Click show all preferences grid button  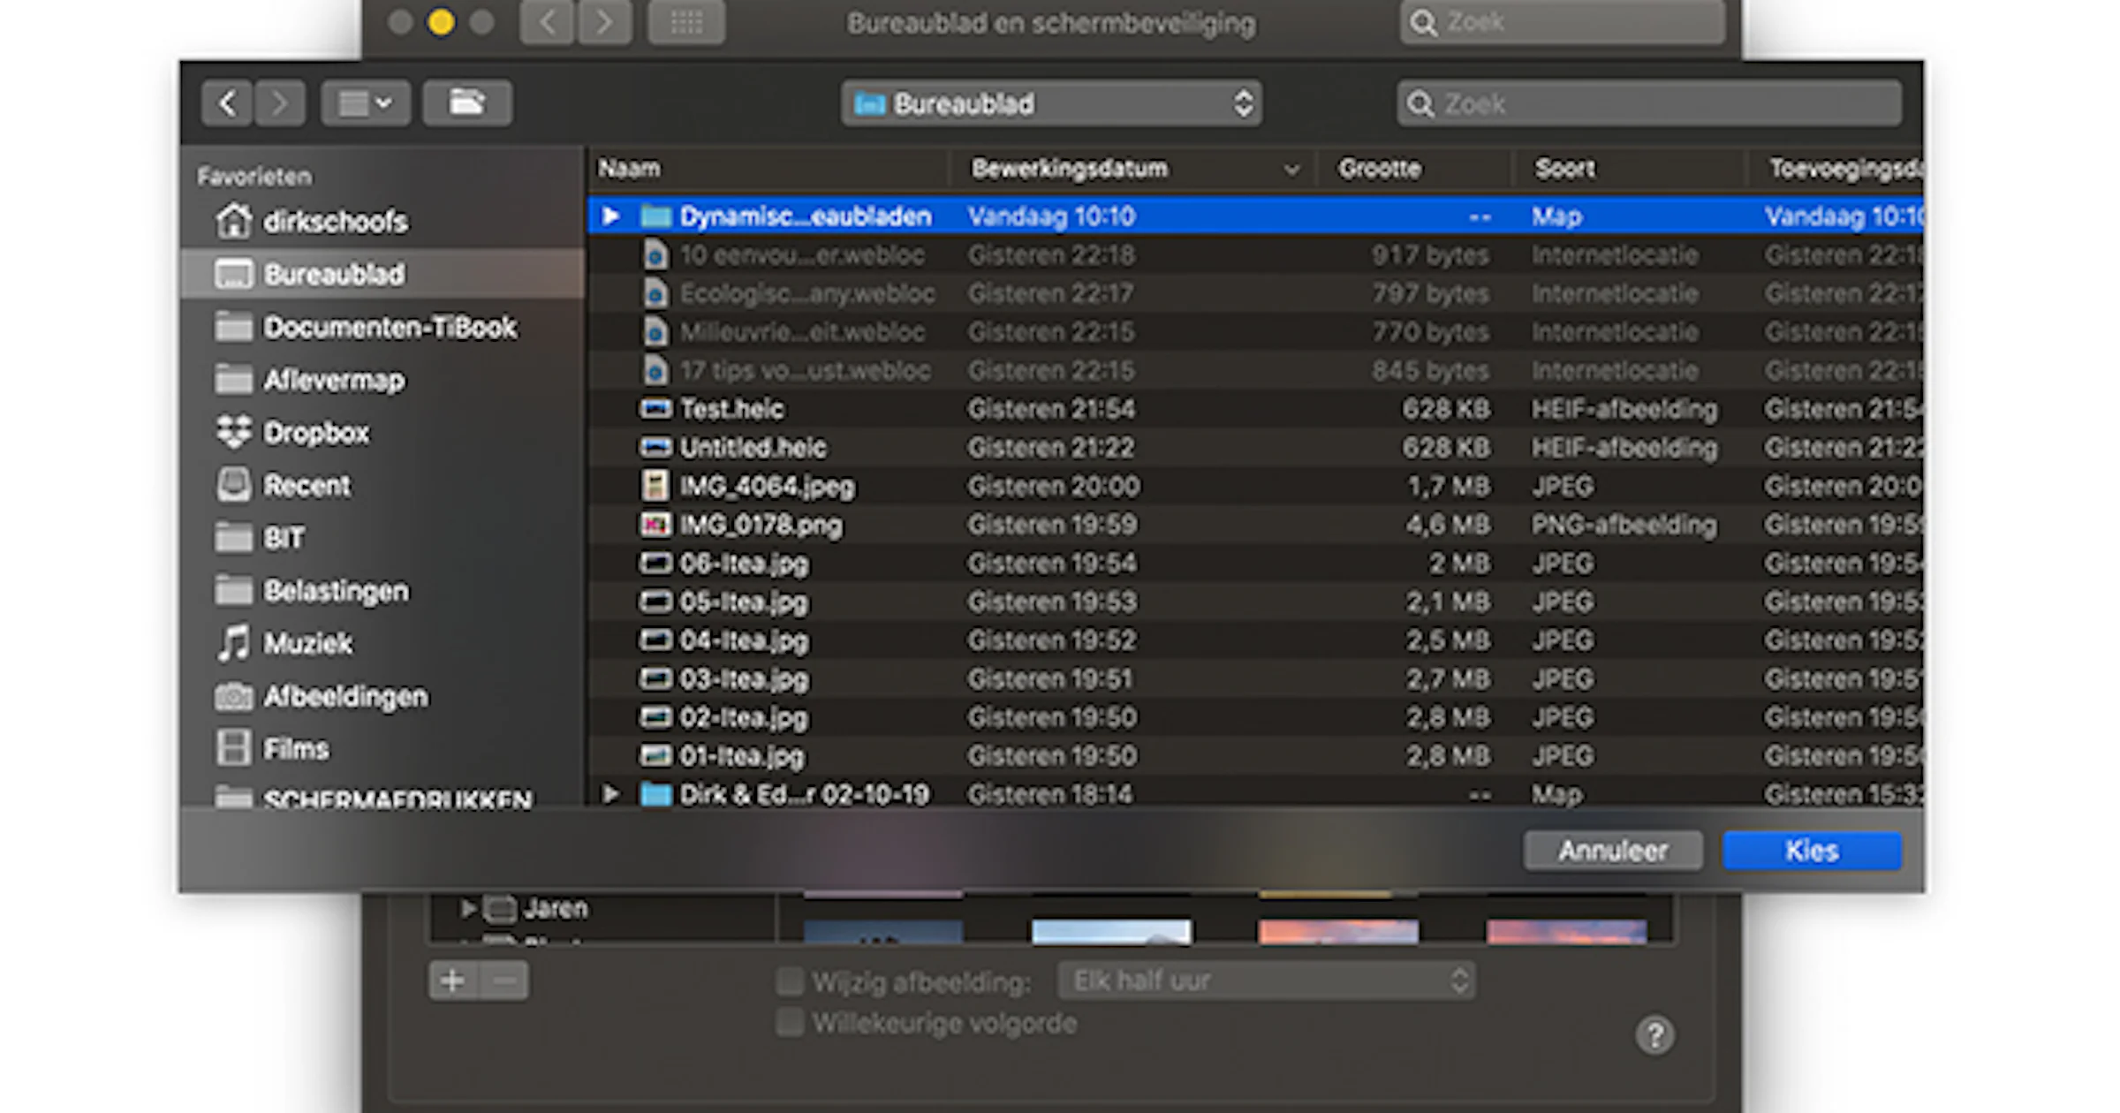(686, 22)
